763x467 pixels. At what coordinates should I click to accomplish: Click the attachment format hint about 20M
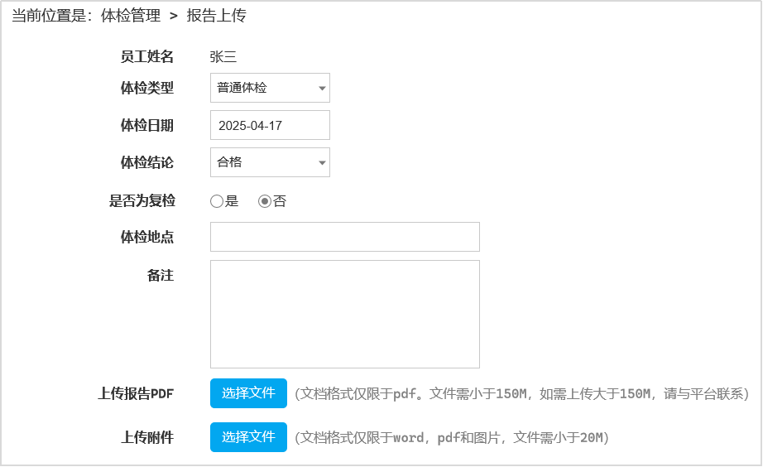[x=451, y=438]
